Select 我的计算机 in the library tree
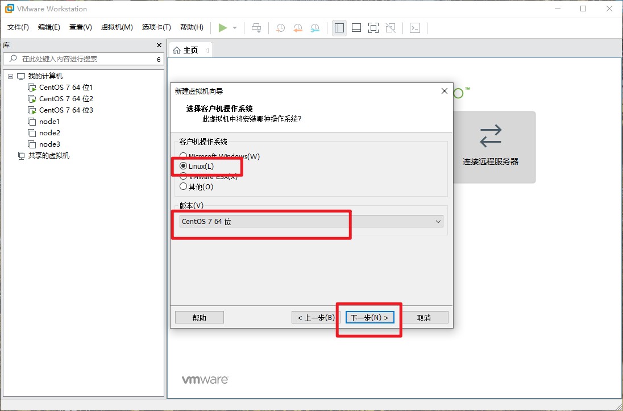 pos(45,76)
